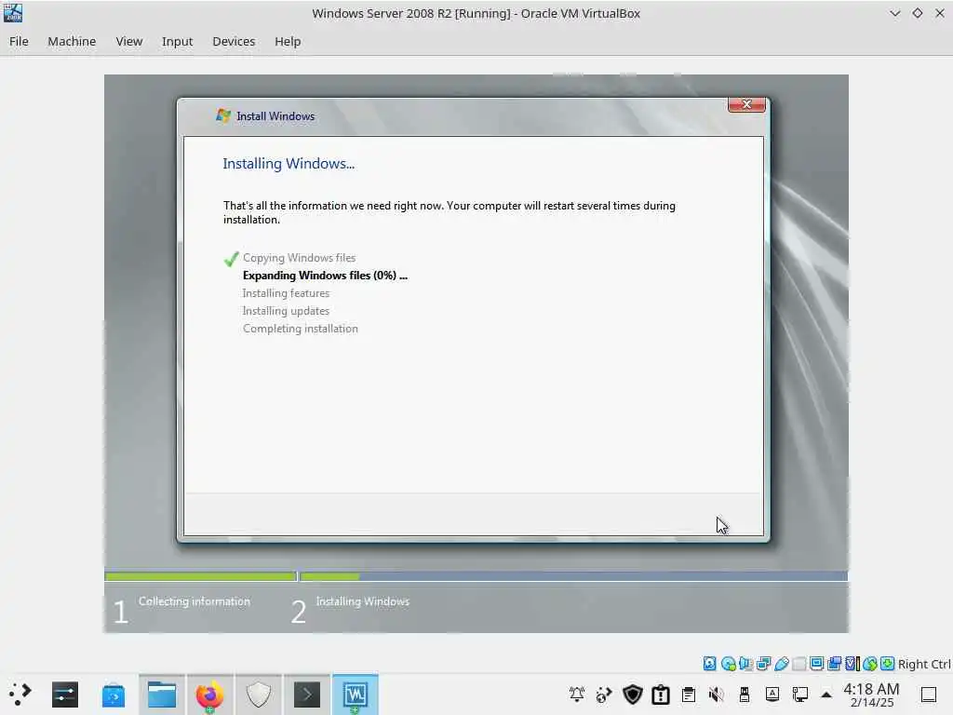Click the display settings indicator icon
This screenshot has width=953, height=715.
(817, 663)
